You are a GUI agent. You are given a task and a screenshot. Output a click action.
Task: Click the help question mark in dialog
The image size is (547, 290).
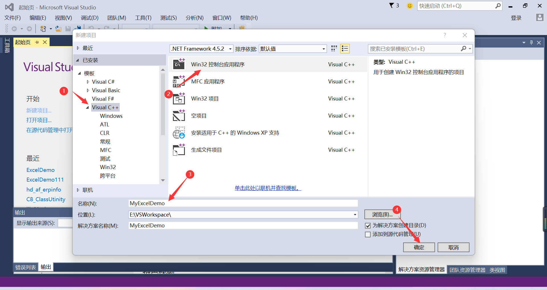445,35
